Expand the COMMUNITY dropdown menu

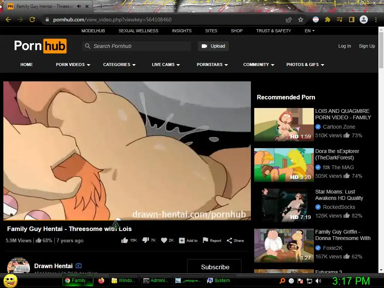[x=259, y=64]
